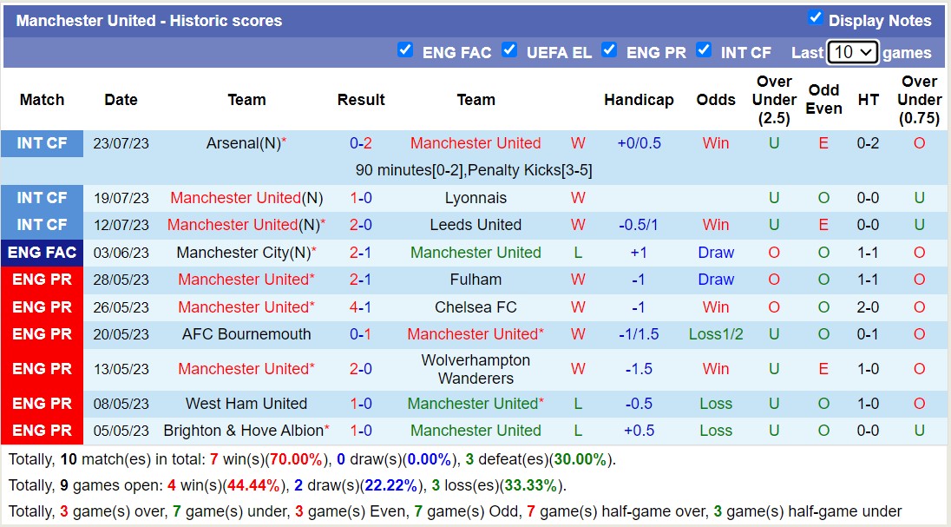Uncheck the ENG PR filter
Screen dimensions: 951x527
click(x=609, y=51)
